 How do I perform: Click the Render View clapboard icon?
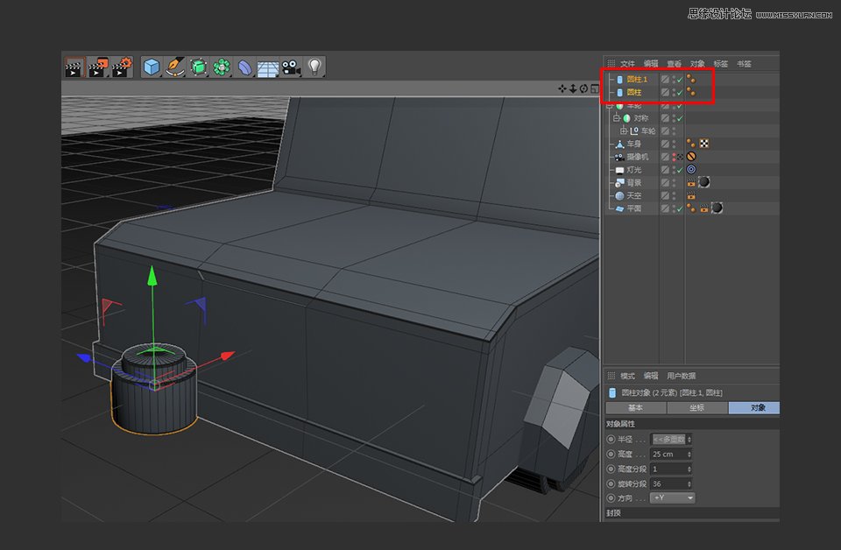coord(74,67)
